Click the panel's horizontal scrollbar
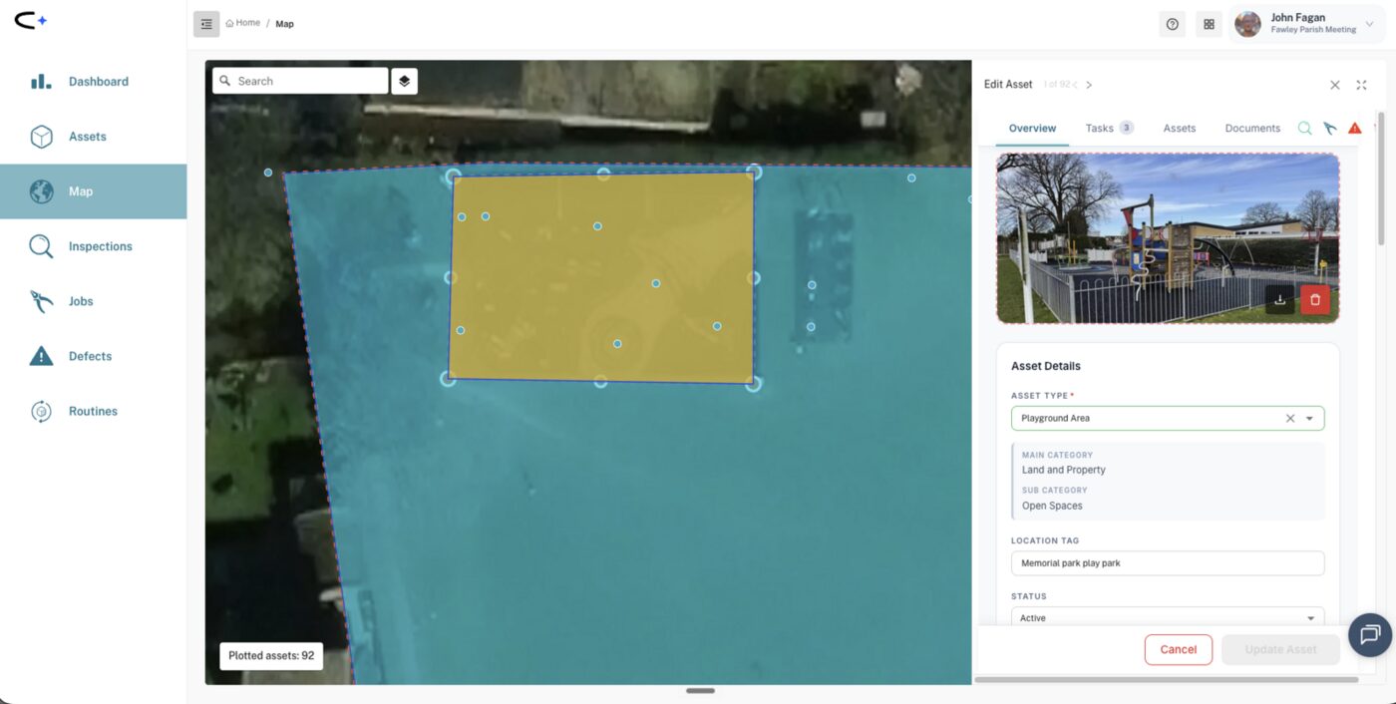 (x=1166, y=680)
